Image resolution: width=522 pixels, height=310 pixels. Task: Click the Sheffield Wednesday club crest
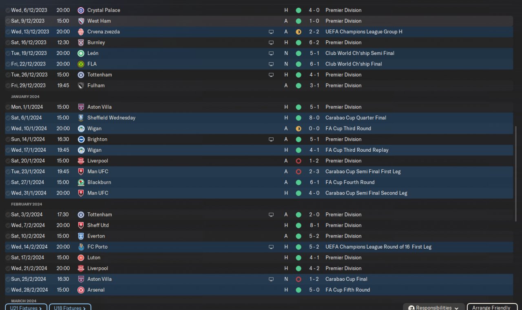[x=81, y=118]
